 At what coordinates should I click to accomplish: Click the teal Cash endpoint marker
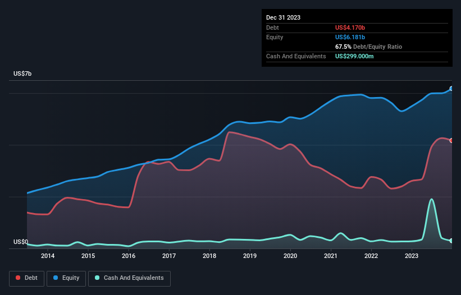tap(451, 241)
